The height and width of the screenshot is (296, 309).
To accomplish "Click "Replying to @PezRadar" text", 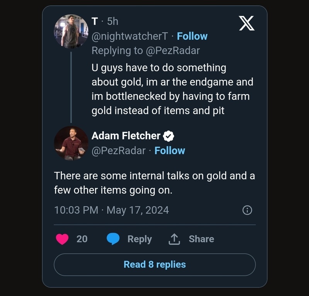I will 146,51.
